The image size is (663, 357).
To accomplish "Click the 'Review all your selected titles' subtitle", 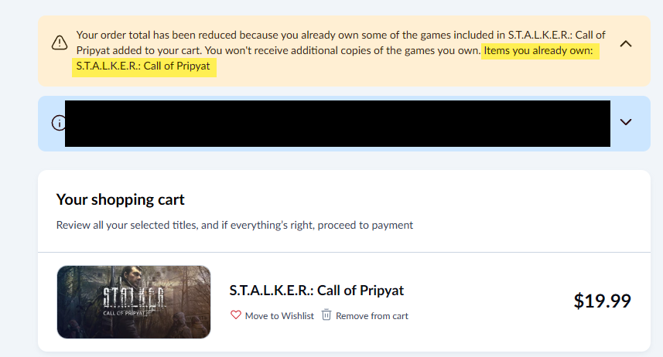I will click(234, 225).
